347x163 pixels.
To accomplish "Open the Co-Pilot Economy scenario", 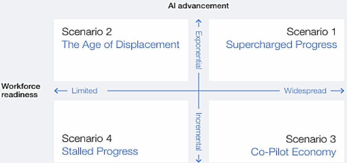I will (293, 152).
